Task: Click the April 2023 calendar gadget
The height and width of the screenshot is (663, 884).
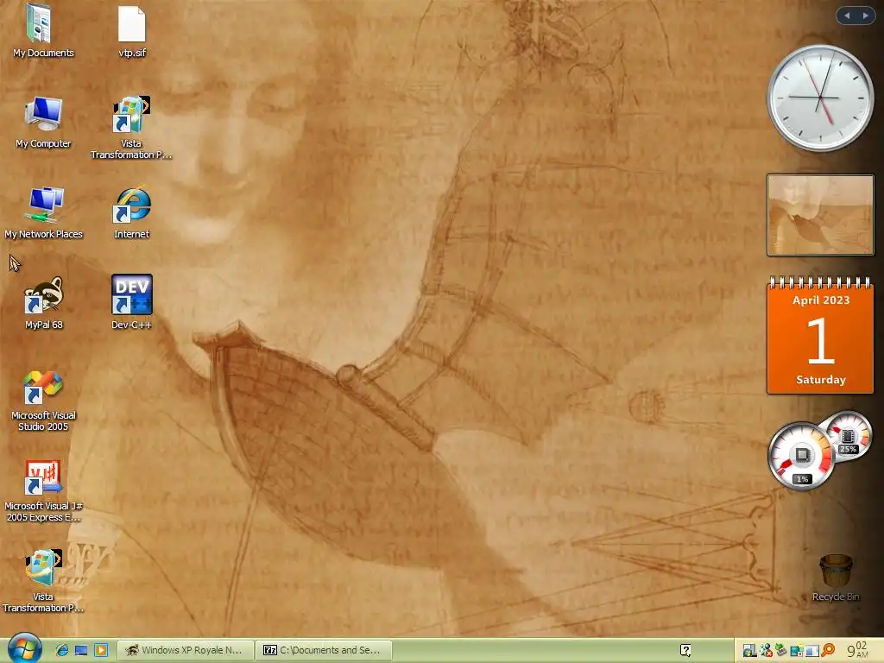Action: (x=820, y=336)
